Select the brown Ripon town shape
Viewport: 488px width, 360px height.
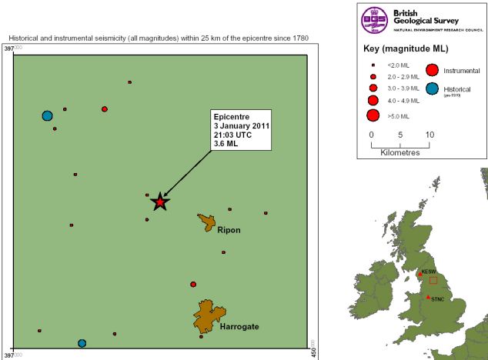tap(206, 222)
